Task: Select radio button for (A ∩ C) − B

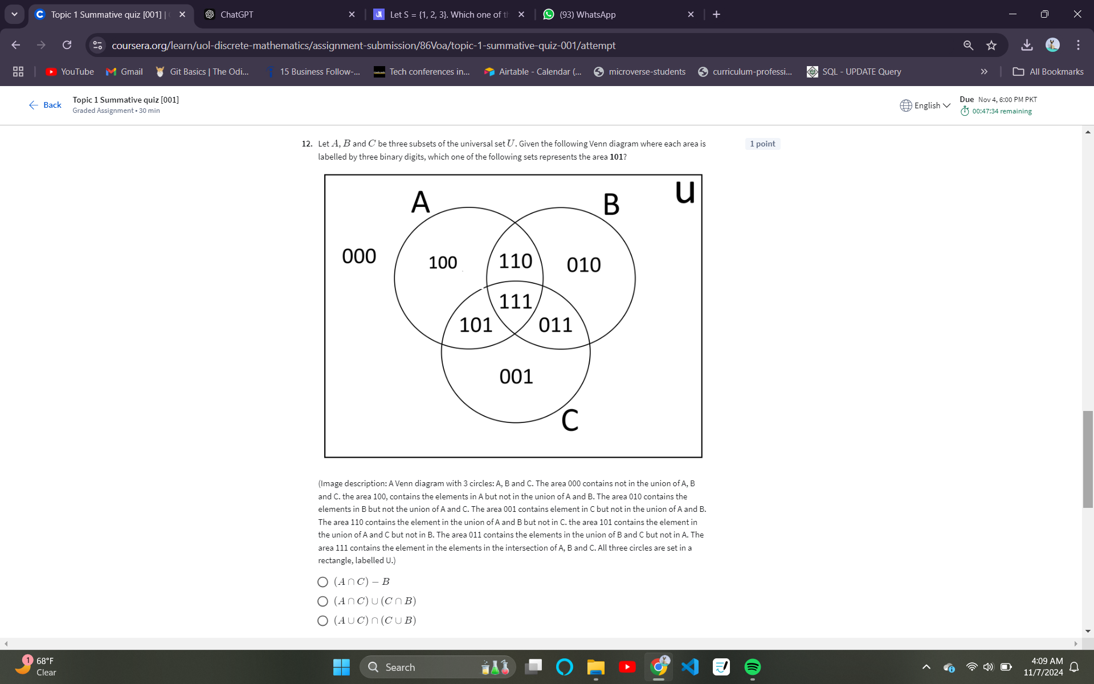Action: [x=321, y=581]
